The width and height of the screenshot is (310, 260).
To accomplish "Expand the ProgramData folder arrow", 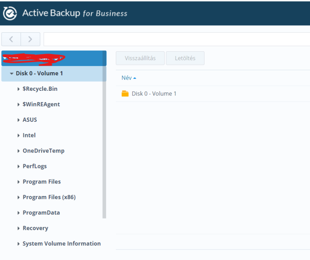I will tap(18, 213).
